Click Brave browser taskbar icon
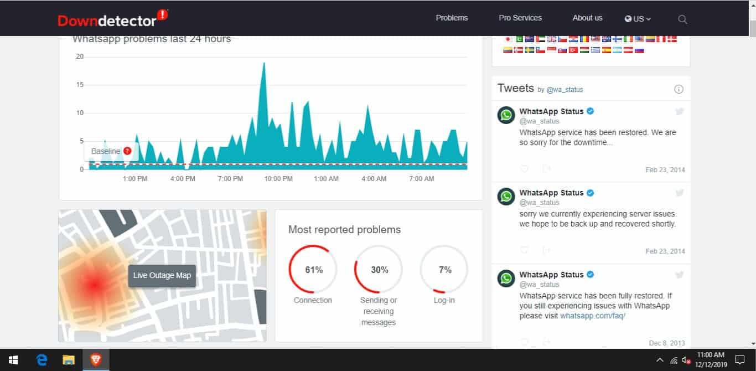The image size is (756, 371). pyautogui.click(x=96, y=360)
